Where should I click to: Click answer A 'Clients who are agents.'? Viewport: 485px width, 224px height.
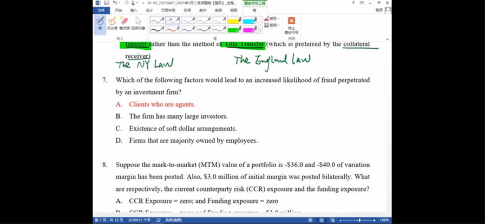(162, 104)
